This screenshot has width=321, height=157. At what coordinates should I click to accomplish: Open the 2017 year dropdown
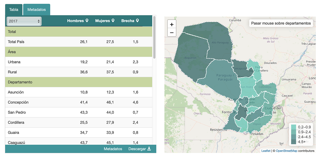(x=24, y=21)
